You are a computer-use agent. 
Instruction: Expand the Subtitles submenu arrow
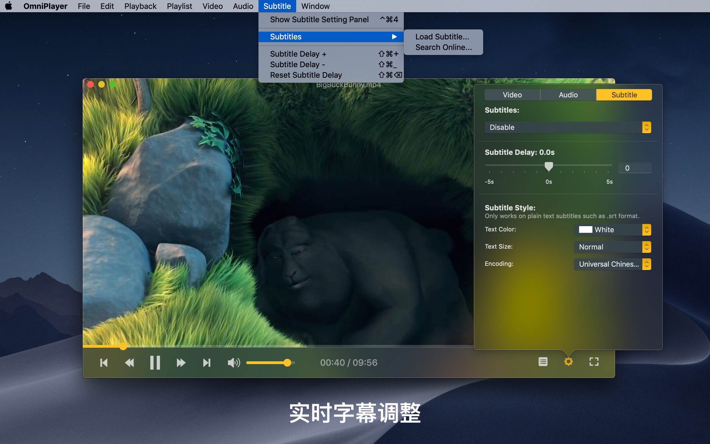tap(394, 37)
